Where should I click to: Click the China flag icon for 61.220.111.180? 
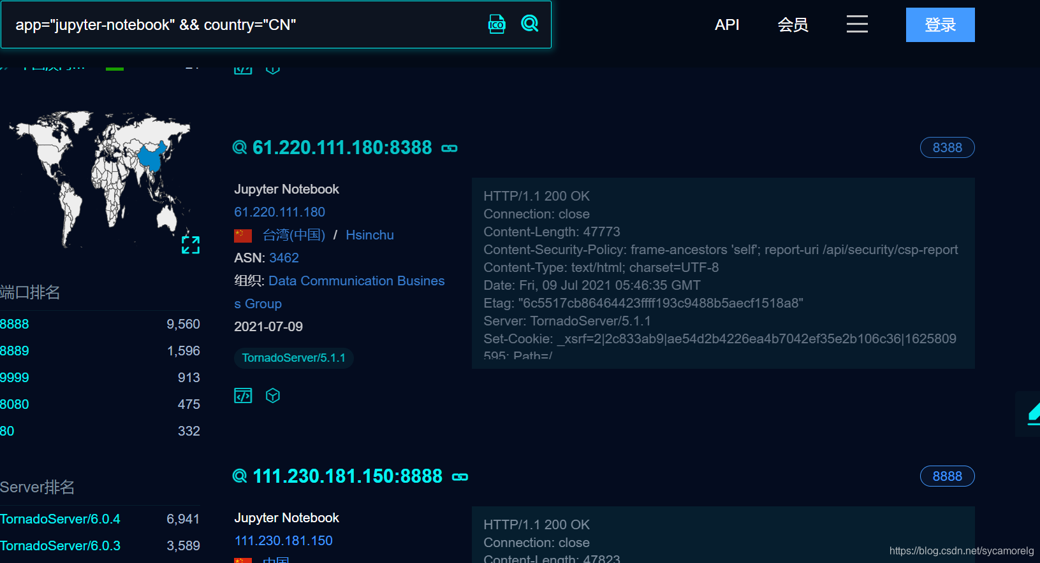243,236
